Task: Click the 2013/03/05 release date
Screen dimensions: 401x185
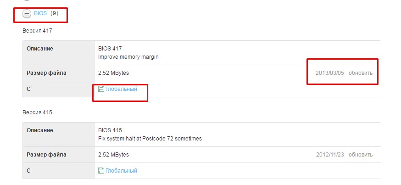Action: point(329,73)
